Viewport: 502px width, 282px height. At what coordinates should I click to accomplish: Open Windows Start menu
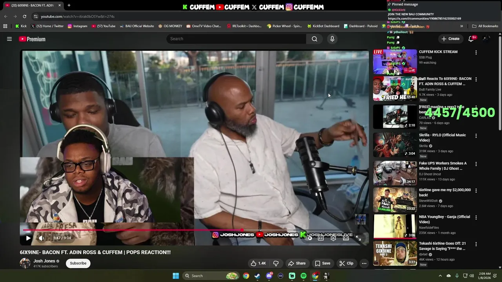coord(176,276)
